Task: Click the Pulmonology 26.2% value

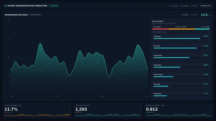Action: (206, 55)
